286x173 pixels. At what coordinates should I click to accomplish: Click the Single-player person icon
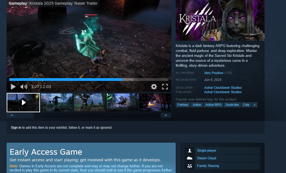pos(190,151)
